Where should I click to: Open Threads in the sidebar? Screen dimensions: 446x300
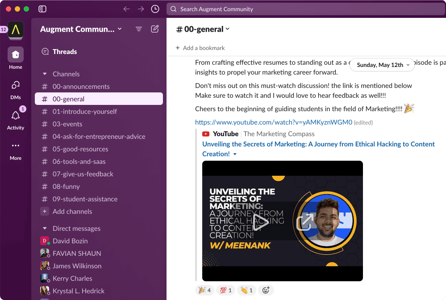pyautogui.click(x=65, y=51)
